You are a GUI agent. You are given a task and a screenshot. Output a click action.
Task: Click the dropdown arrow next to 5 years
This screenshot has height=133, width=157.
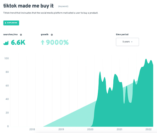tap(132, 42)
